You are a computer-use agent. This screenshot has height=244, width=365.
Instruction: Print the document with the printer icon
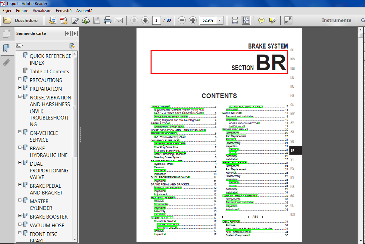pos(107,20)
